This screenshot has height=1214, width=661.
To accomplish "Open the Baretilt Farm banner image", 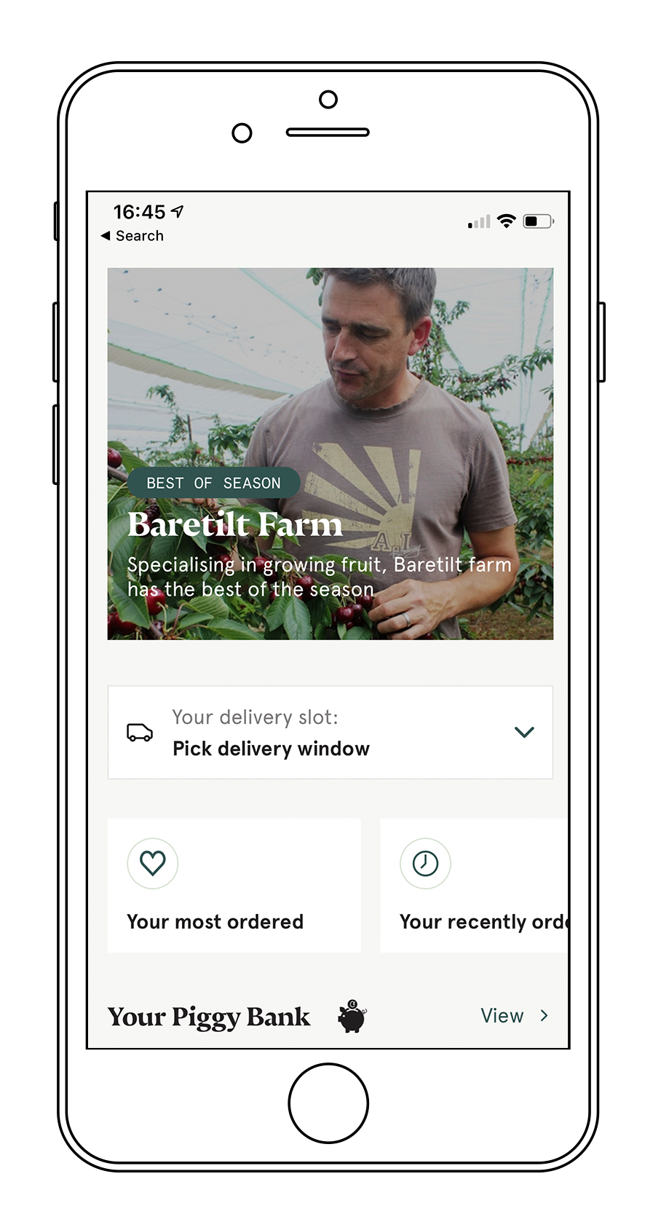I will tap(330, 454).
